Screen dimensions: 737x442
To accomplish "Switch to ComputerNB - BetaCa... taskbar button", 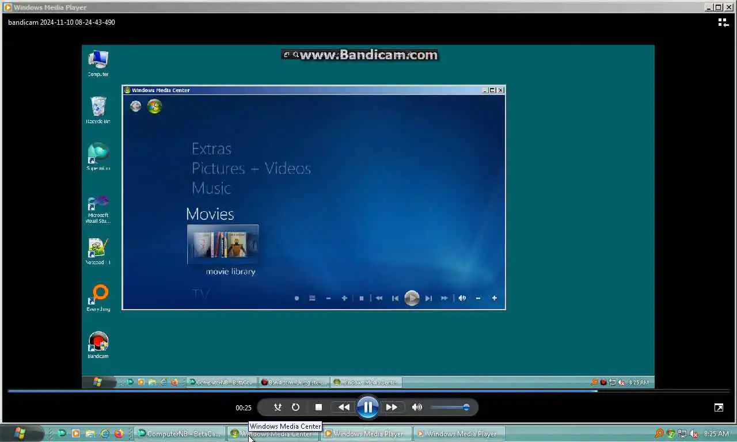I will point(179,434).
